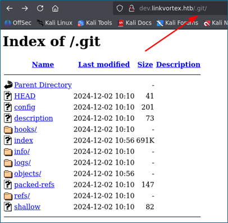Open the Kali Tools bookmark
228x223 pixels.
click(95, 23)
